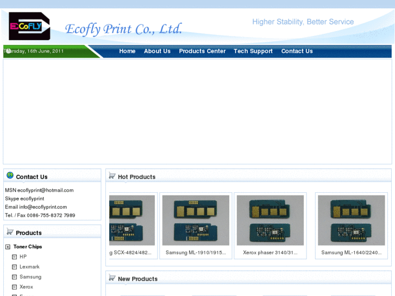Image resolution: width=395 pixels, height=296 pixels.
Task: Open the Samsung category link
Action: 30,277
